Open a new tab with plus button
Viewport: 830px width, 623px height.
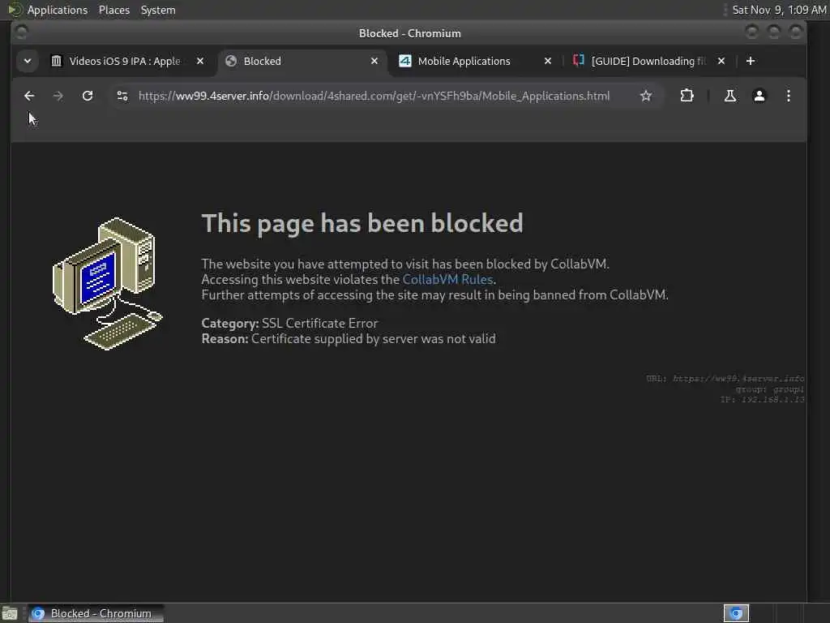750,61
